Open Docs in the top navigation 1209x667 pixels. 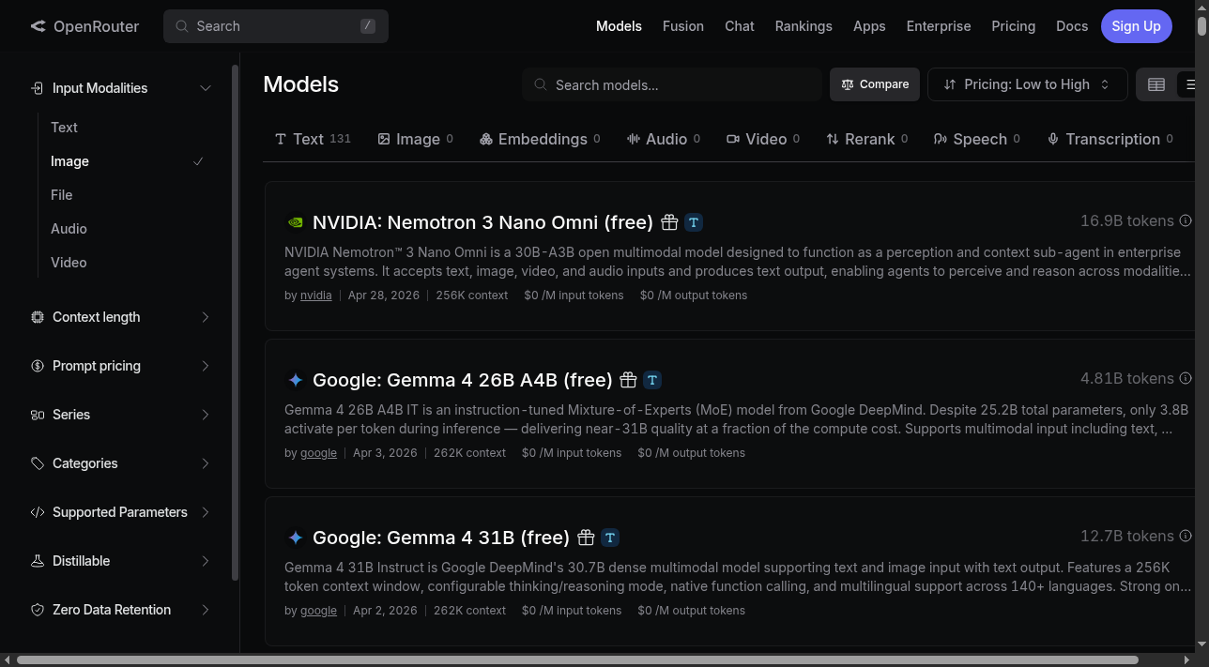1072,26
